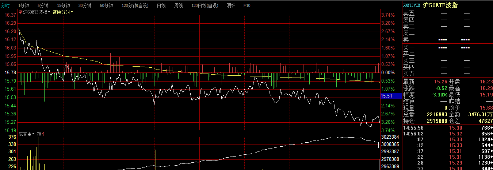Click the :12 tick row with volume 544

448,145
